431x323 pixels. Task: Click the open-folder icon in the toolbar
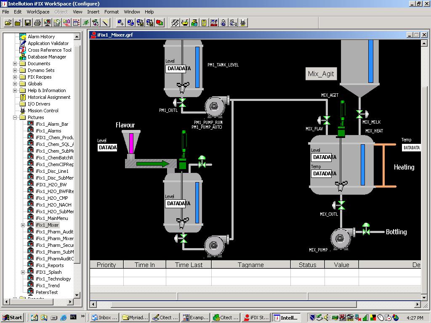point(8,23)
